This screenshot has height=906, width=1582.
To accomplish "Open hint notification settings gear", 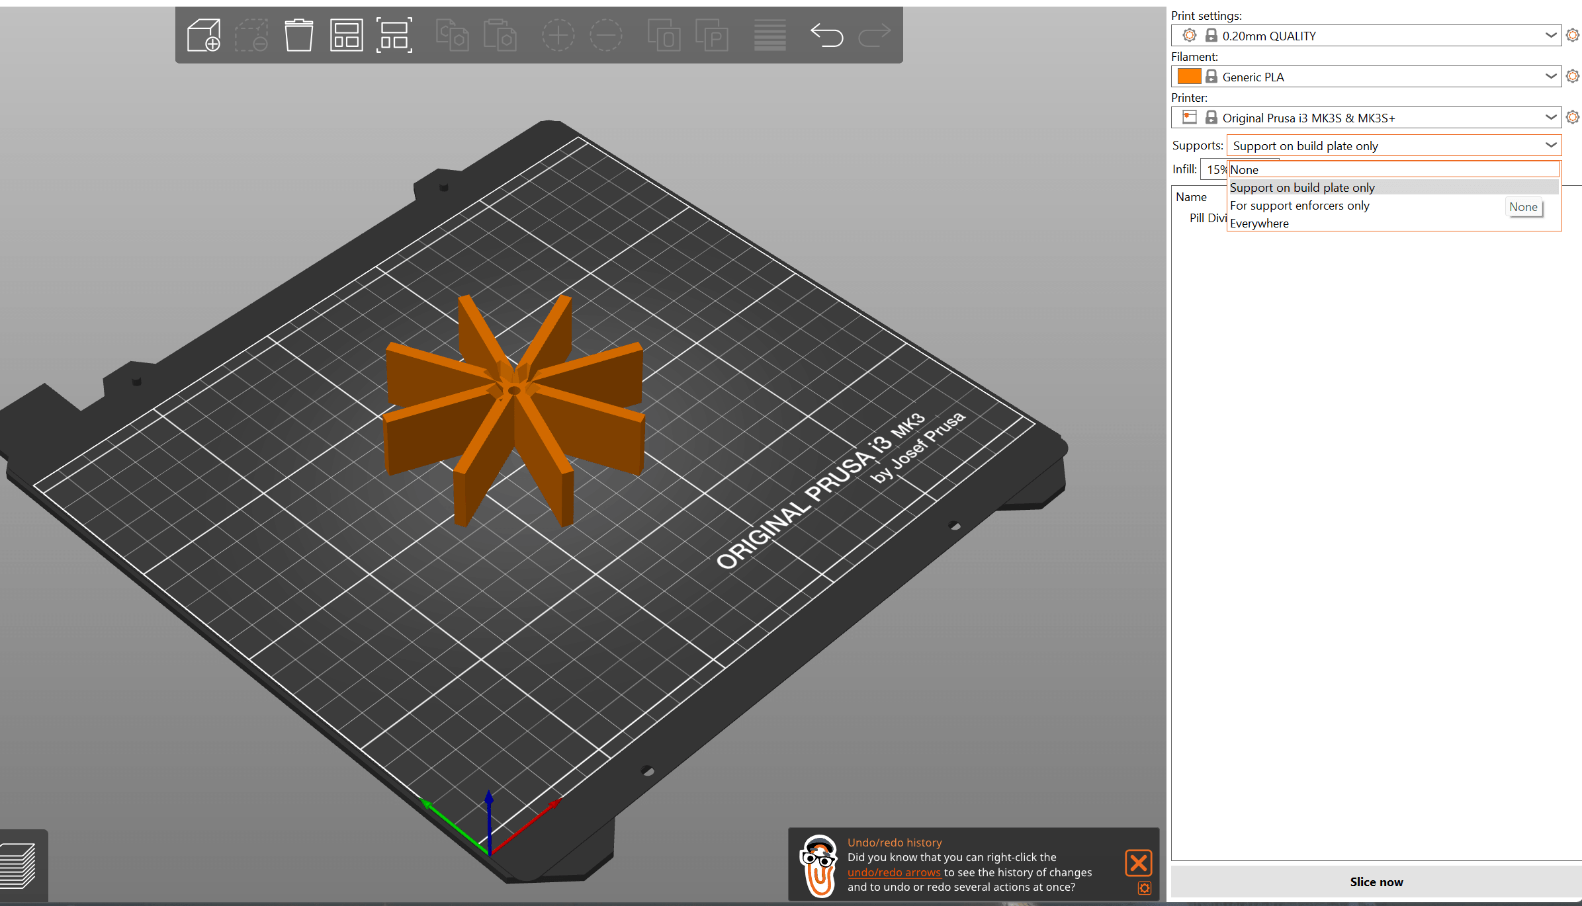I will coord(1144,888).
